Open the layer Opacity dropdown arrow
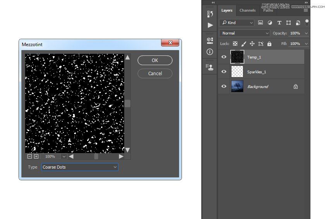This screenshot has height=219, width=329. [306, 33]
